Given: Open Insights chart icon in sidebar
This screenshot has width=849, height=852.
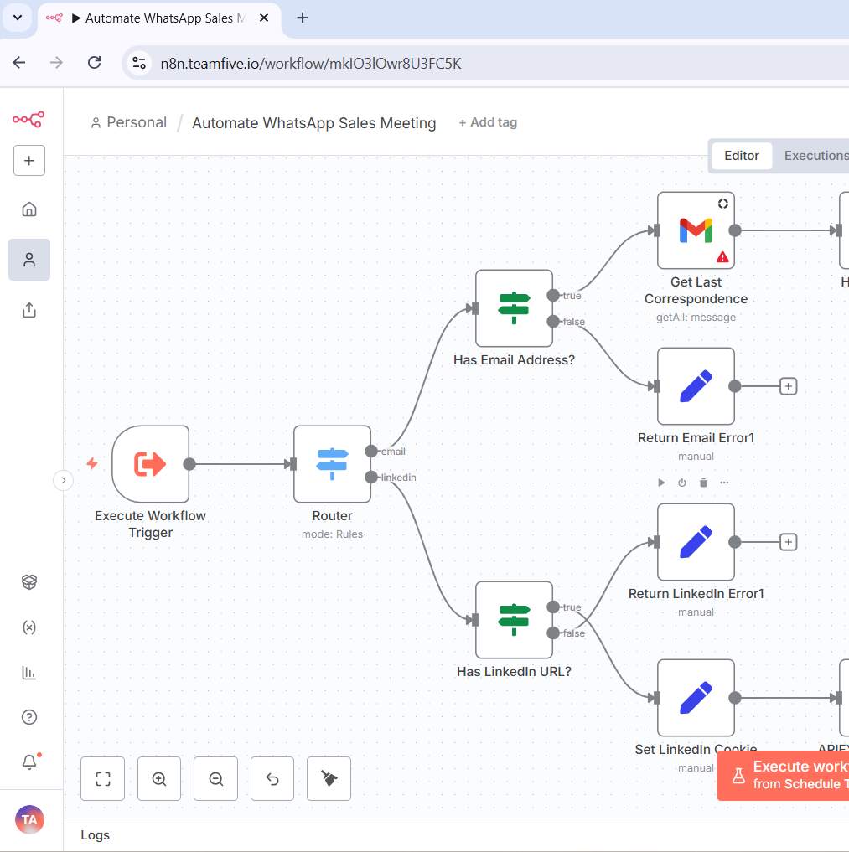Looking at the screenshot, I should tap(29, 672).
